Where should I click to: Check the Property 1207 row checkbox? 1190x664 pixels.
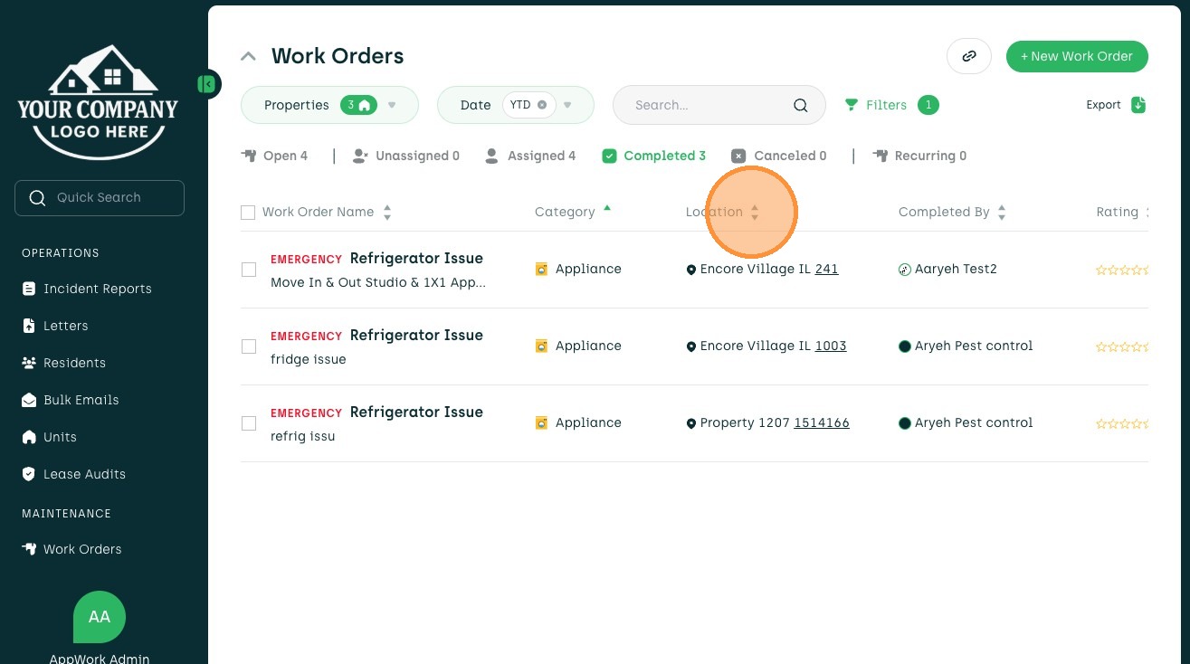point(249,423)
